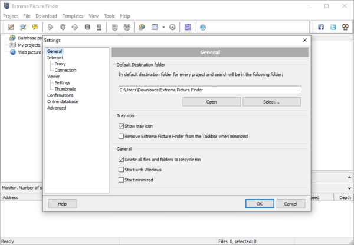Click the view mode grid icon

coord(155,27)
